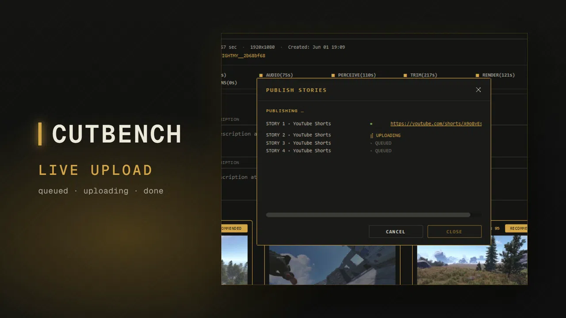566x318 pixels.
Task: Click the 1920x1080 resolution text
Action: pos(262,47)
